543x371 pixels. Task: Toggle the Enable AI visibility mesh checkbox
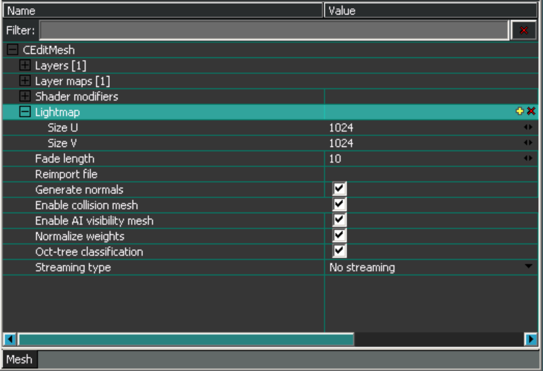coord(339,220)
